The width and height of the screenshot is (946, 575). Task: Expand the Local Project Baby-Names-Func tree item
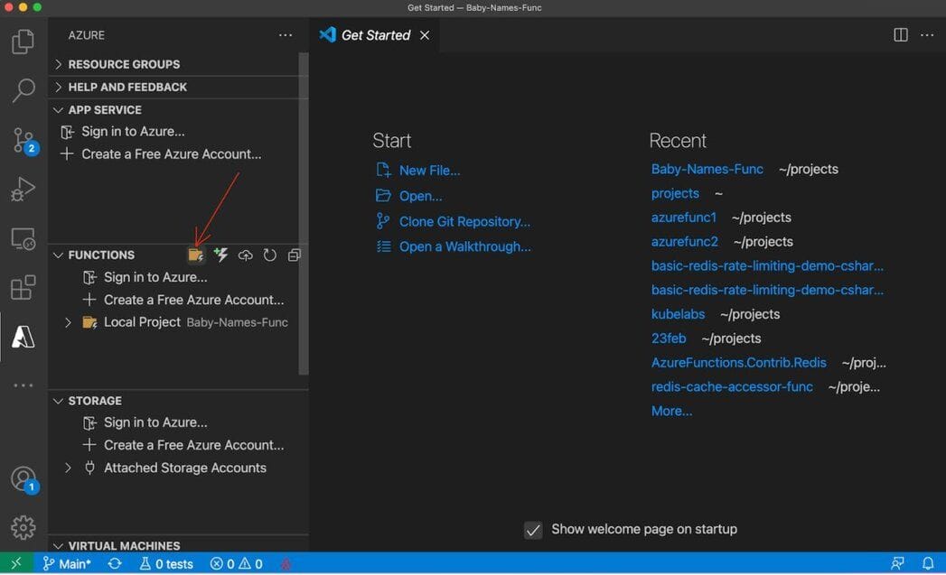pyautogui.click(x=67, y=321)
